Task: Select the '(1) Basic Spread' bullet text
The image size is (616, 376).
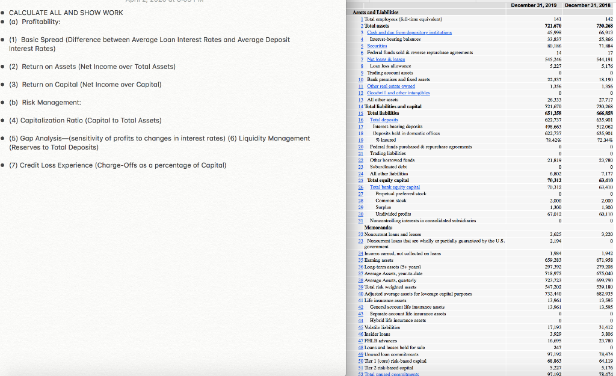Action: [149, 44]
